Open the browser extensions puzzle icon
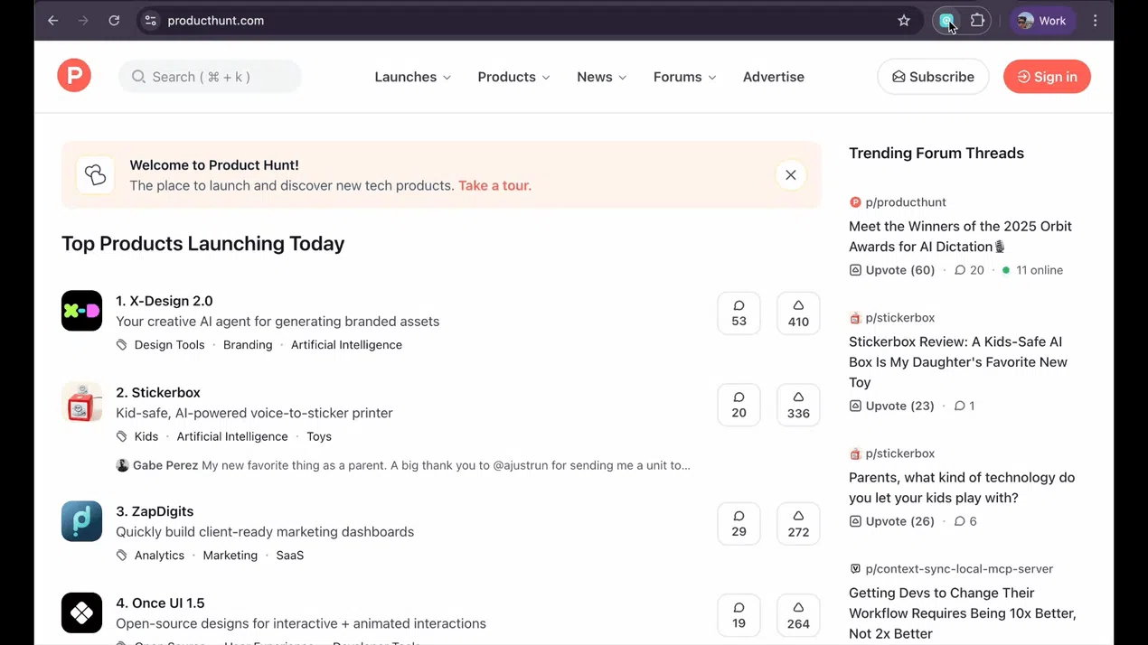The width and height of the screenshot is (1148, 645). click(977, 21)
